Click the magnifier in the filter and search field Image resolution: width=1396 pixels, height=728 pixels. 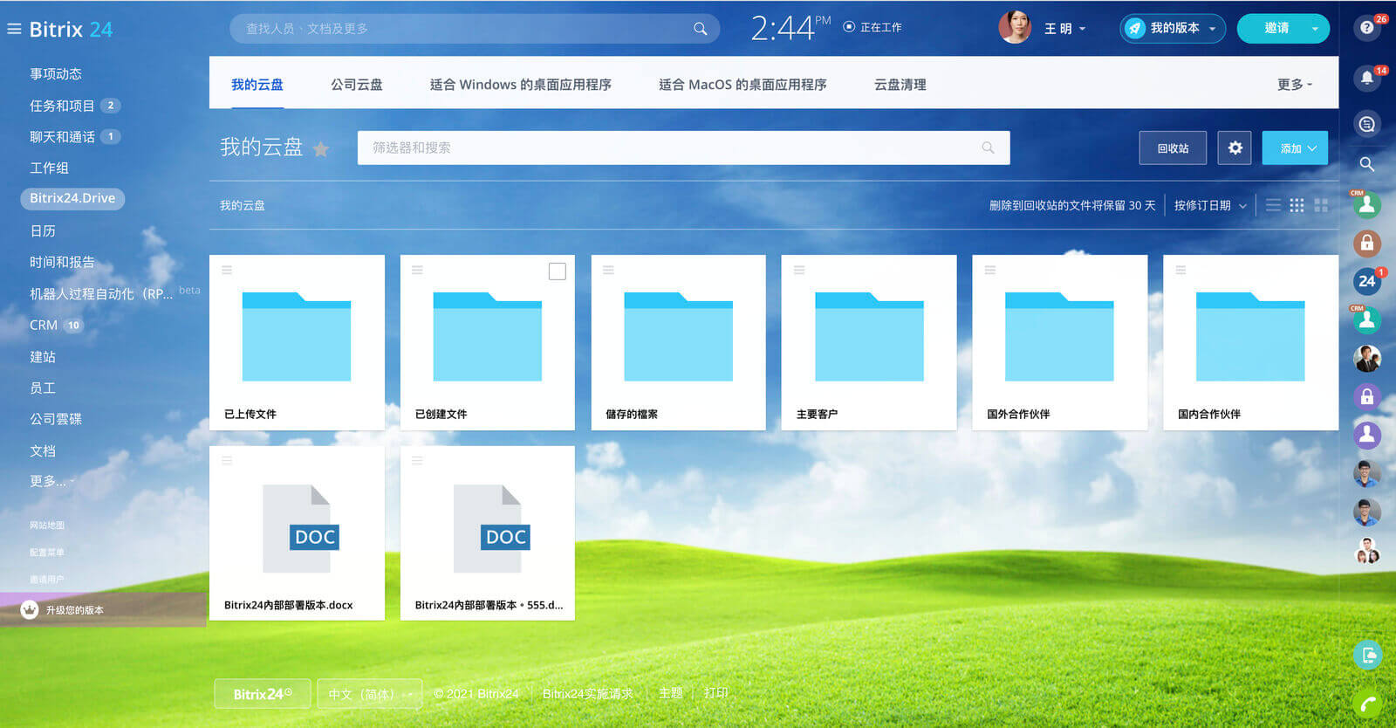coord(988,148)
